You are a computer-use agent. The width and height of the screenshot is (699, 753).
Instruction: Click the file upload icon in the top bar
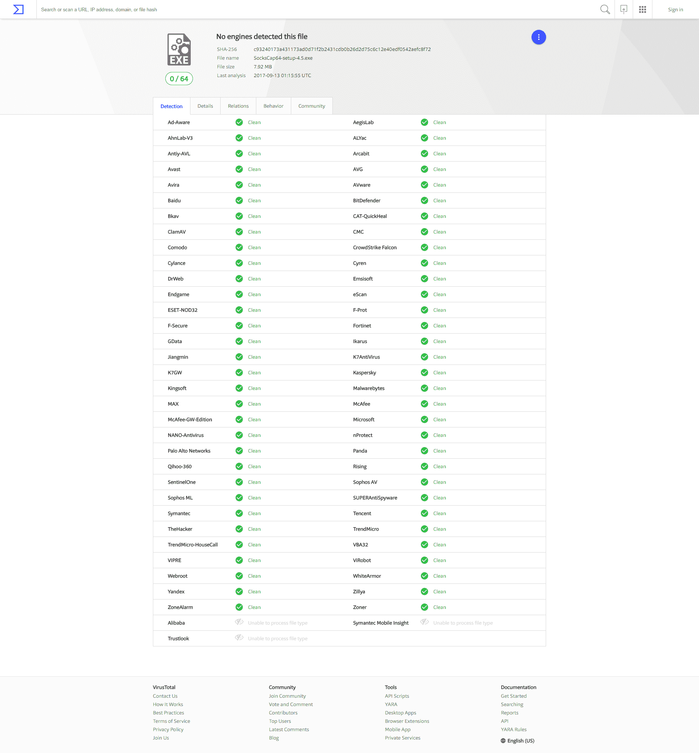tap(623, 9)
